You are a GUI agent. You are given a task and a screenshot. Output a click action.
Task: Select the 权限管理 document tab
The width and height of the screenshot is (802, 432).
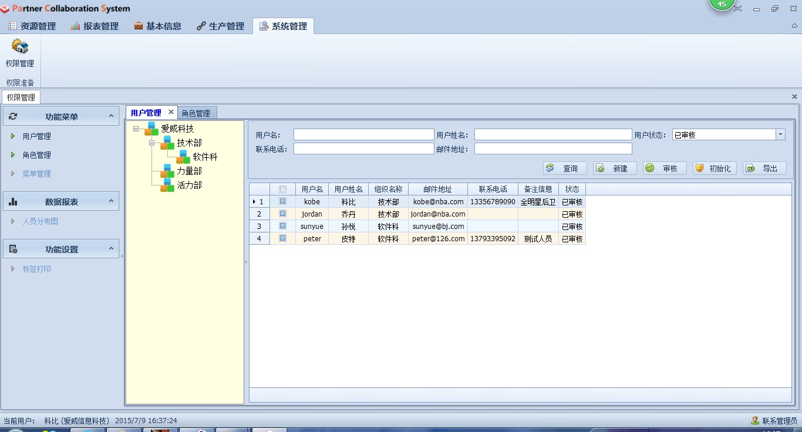click(21, 97)
